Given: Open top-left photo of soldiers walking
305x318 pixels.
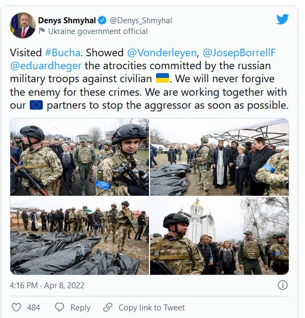Looking at the screenshot, I should [x=80, y=157].
